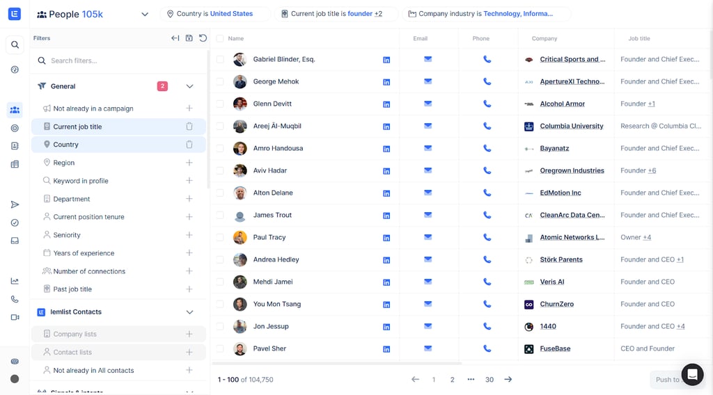Collapse the filters panel with arrow icon
Screen dimensions: 713x395
175,38
